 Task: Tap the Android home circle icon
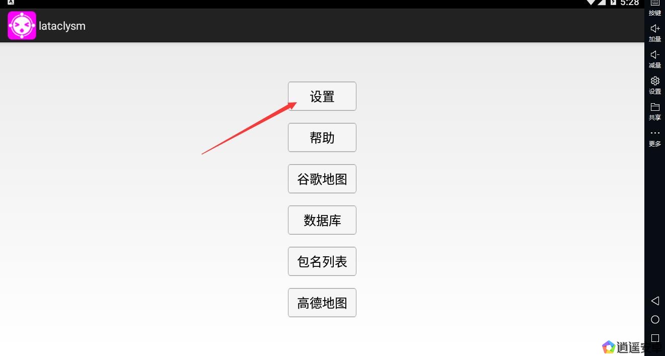point(655,319)
